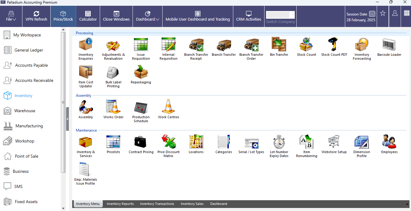Click the favorites star icon
This screenshot has height=211, width=411.
click(x=383, y=13)
